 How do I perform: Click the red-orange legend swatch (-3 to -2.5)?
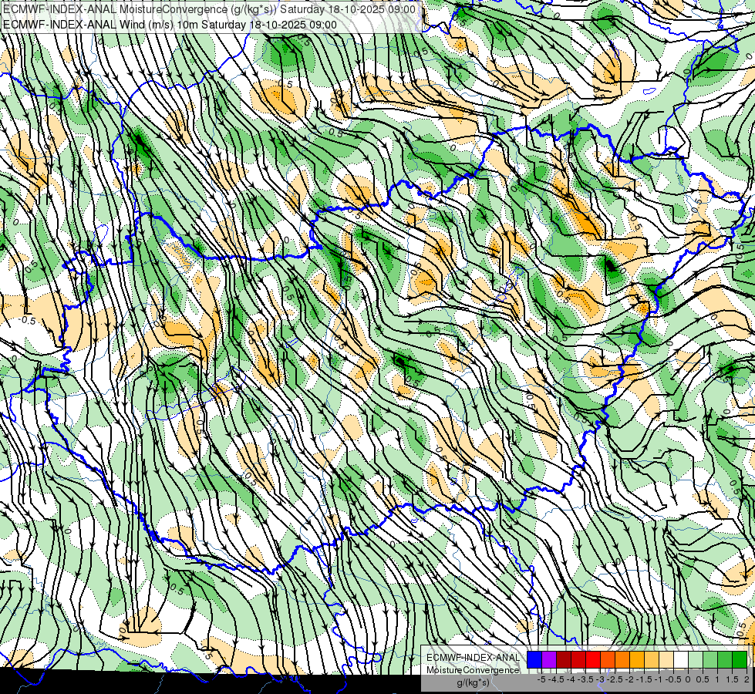[608, 660]
